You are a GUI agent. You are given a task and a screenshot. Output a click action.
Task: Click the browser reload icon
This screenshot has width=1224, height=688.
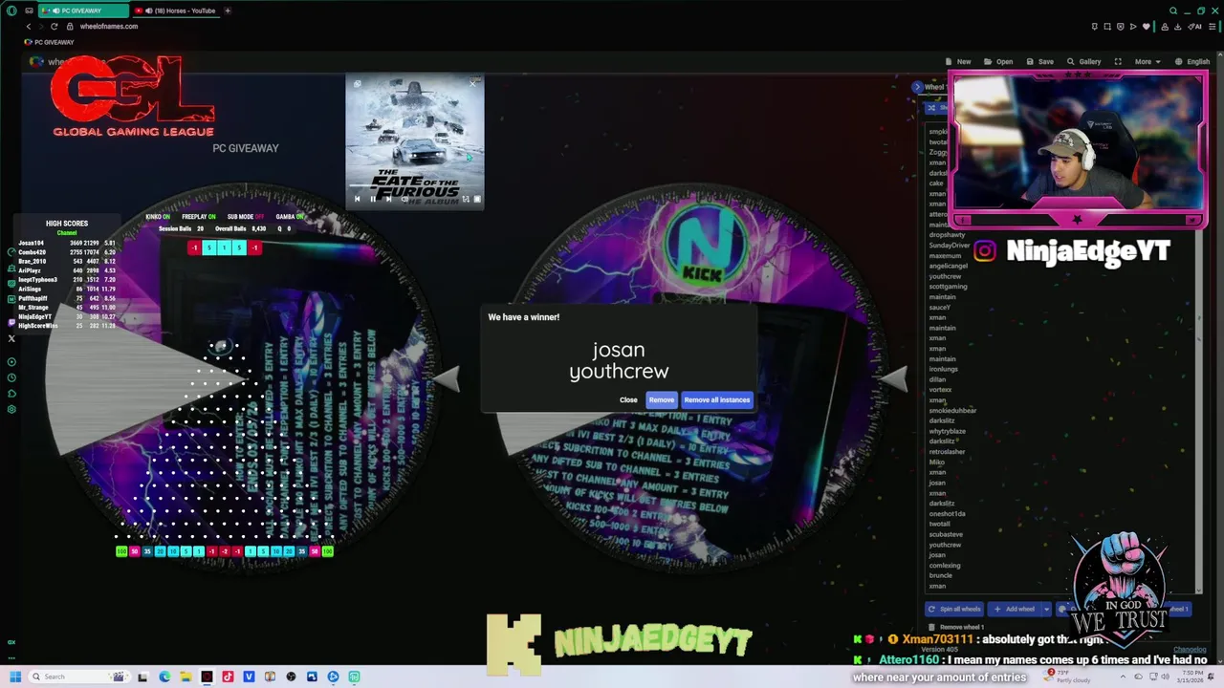[x=55, y=27]
